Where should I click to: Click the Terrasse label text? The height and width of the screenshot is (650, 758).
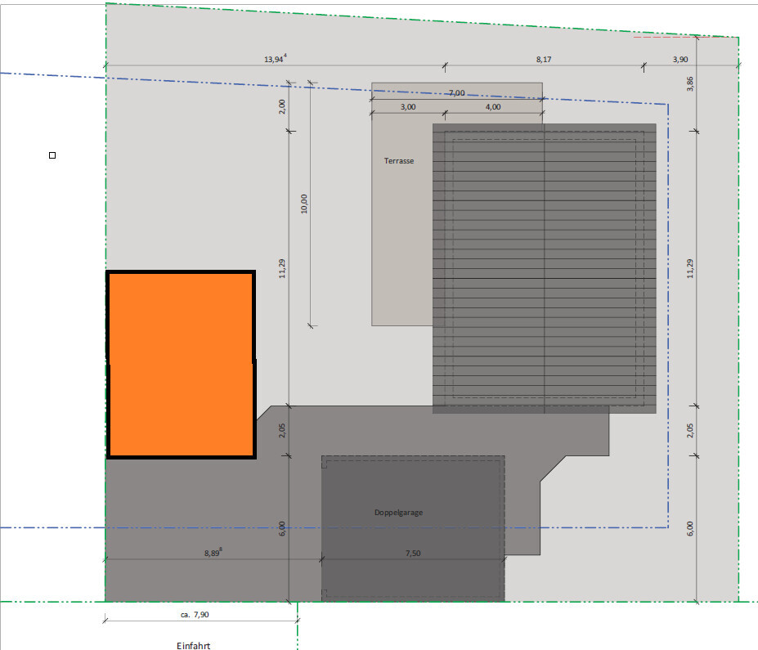point(399,161)
